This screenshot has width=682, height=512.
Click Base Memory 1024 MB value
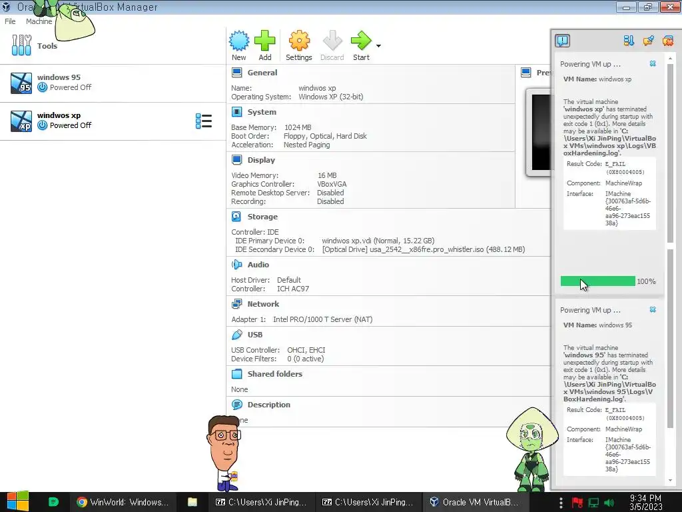point(298,127)
